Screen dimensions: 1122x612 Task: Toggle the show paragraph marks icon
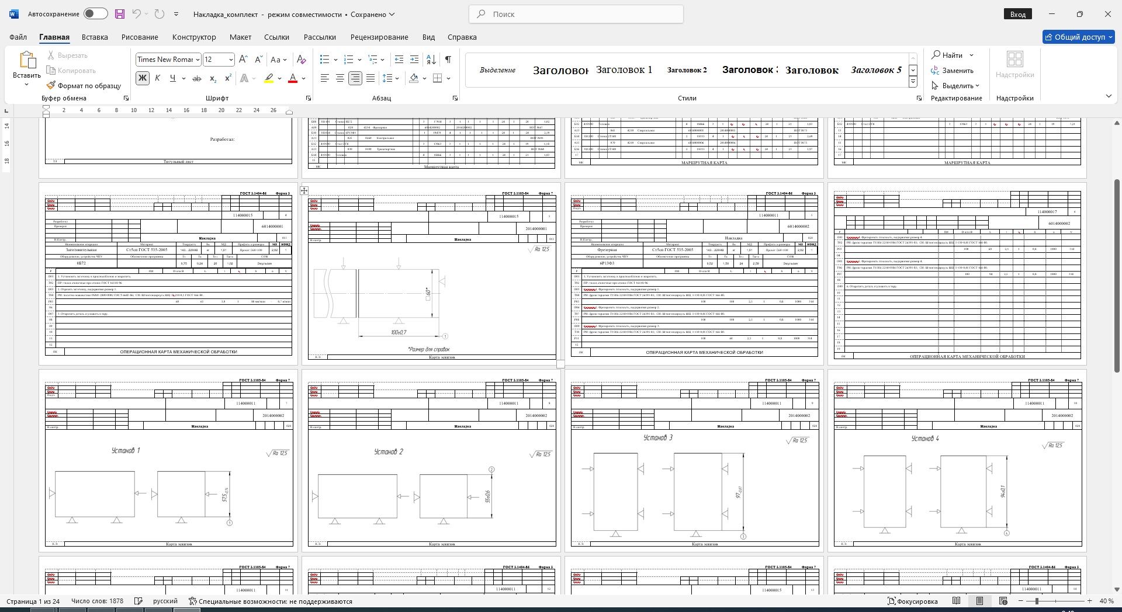(x=448, y=60)
